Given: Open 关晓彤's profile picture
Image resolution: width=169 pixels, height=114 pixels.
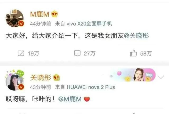Looking at the screenshot, I should [x=15, y=82].
